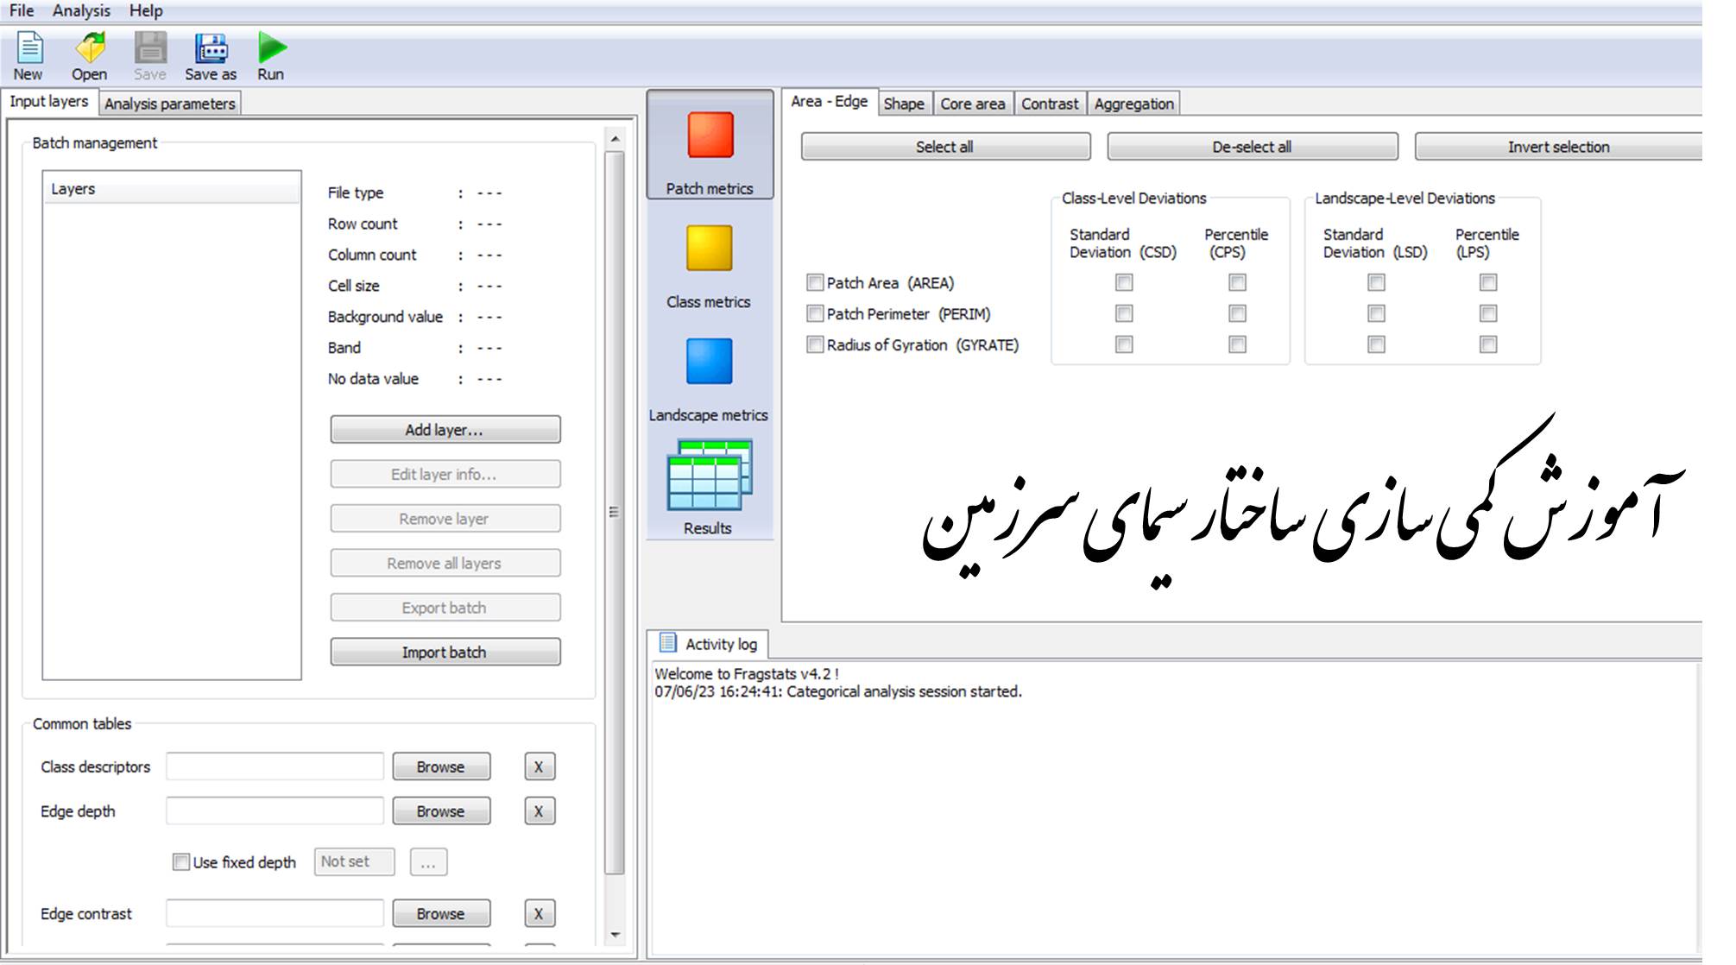Start analysis with green Run icon
This screenshot has width=1736, height=965.
[x=271, y=48]
